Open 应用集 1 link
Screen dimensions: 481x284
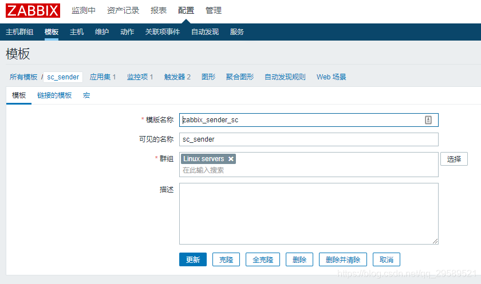click(102, 77)
